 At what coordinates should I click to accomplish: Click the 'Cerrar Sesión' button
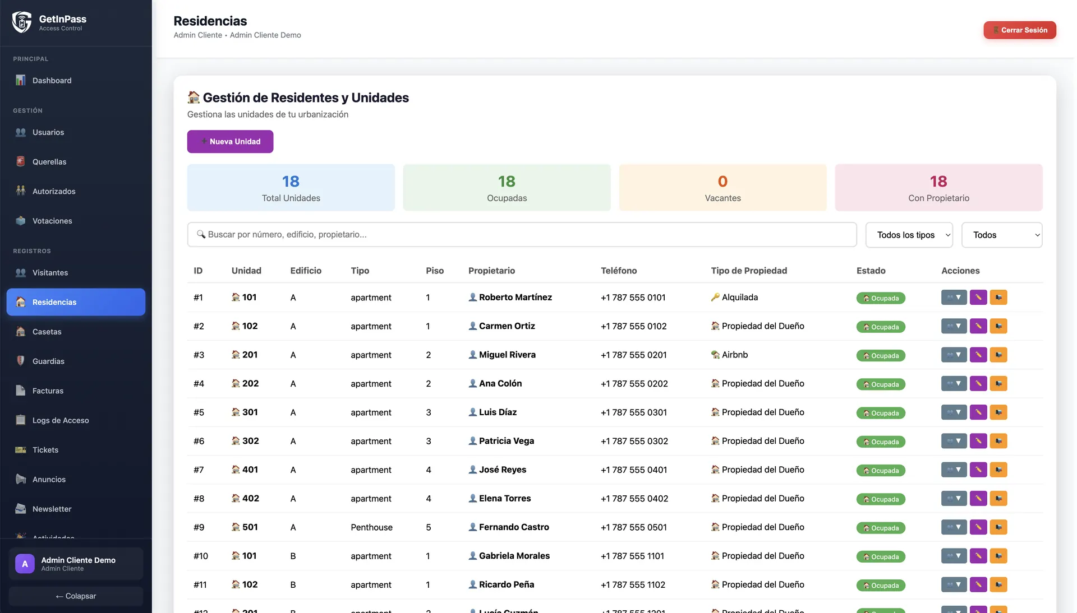tap(1020, 30)
